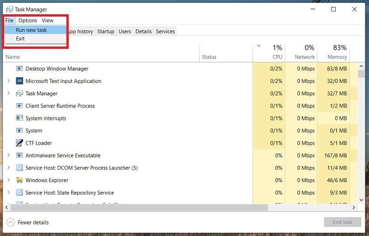Click the Microsoft Text Input Application icon
Viewport: 369px width, 236px height.
(19, 81)
